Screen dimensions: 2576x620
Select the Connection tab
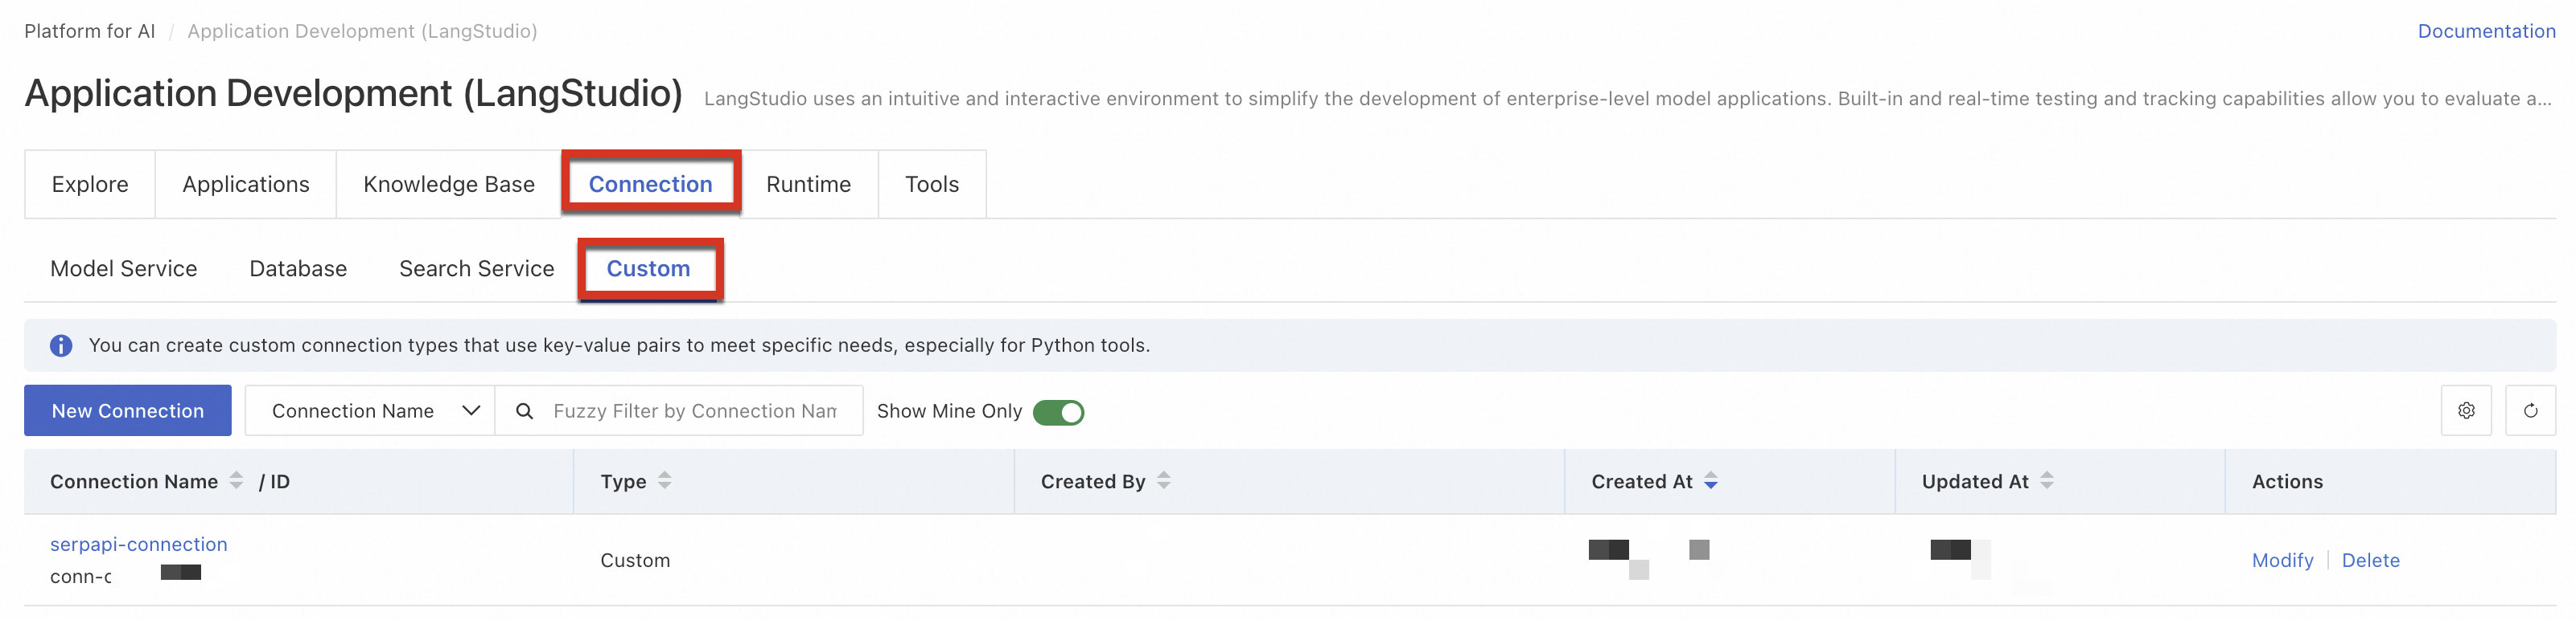click(x=651, y=184)
